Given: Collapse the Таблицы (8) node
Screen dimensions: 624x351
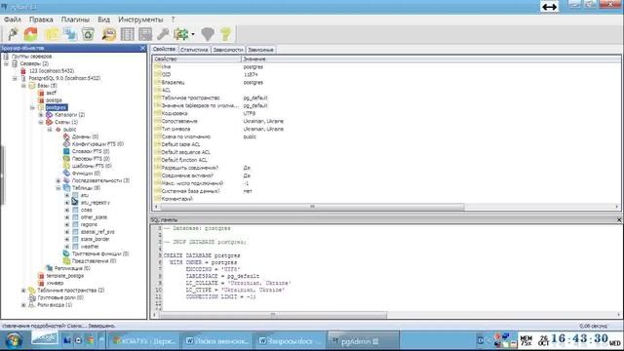Looking at the screenshot, I should point(58,187).
